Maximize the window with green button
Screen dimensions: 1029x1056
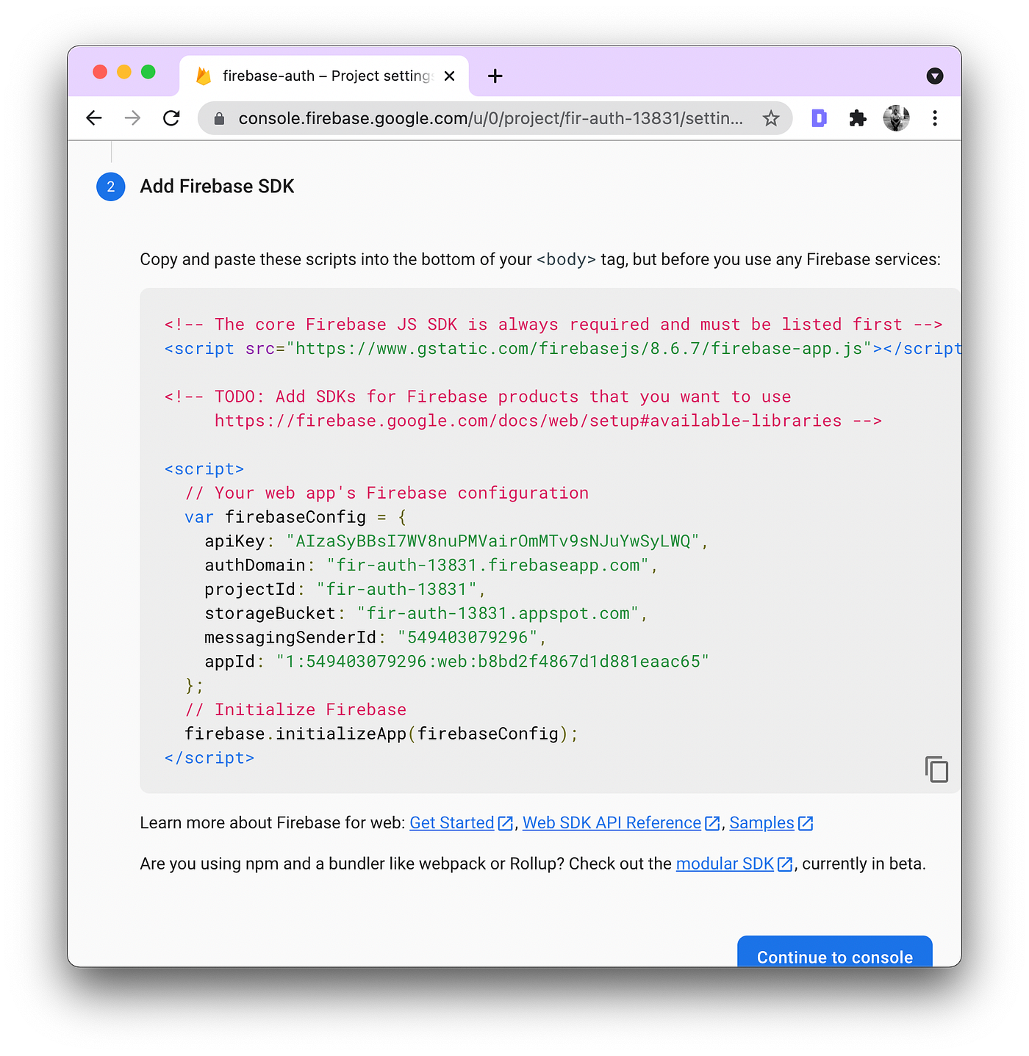point(148,71)
